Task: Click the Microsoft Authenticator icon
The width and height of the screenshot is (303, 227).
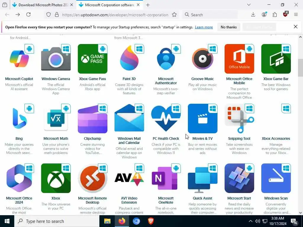Action: coord(166,59)
